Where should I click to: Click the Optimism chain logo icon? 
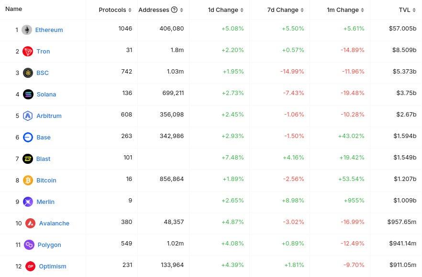click(31, 266)
